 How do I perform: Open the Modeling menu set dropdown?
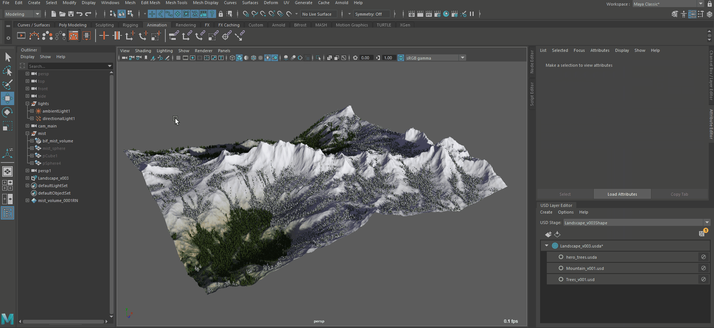[37, 14]
